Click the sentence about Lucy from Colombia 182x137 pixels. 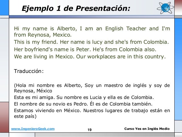pyautogui.click(x=91, y=42)
